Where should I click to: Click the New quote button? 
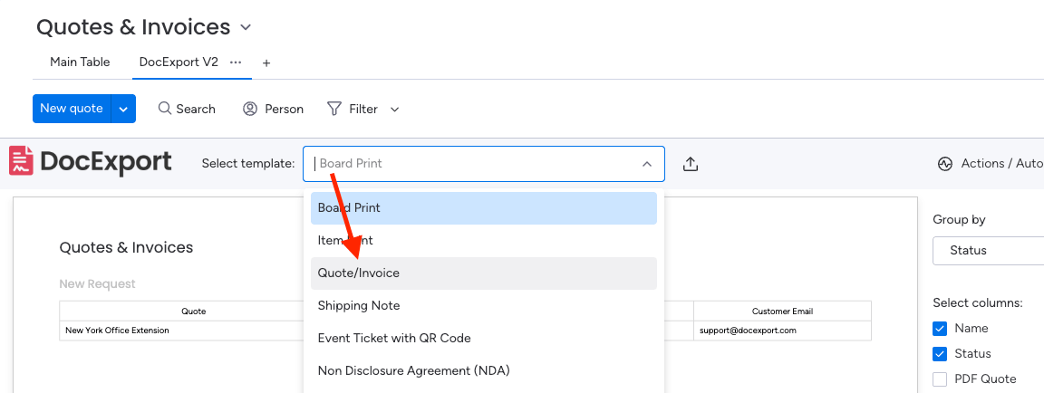point(72,109)
